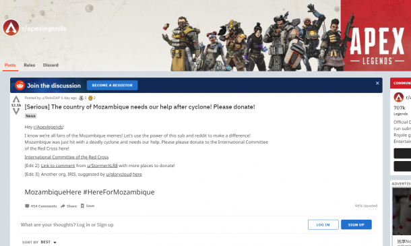Save post using the bookmark icon
Viewport: 411px width, 246px height.
82,206
